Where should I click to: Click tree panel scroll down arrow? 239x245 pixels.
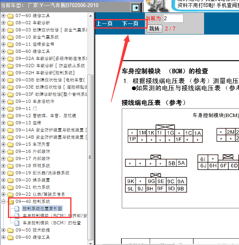[x=91, y=243]
